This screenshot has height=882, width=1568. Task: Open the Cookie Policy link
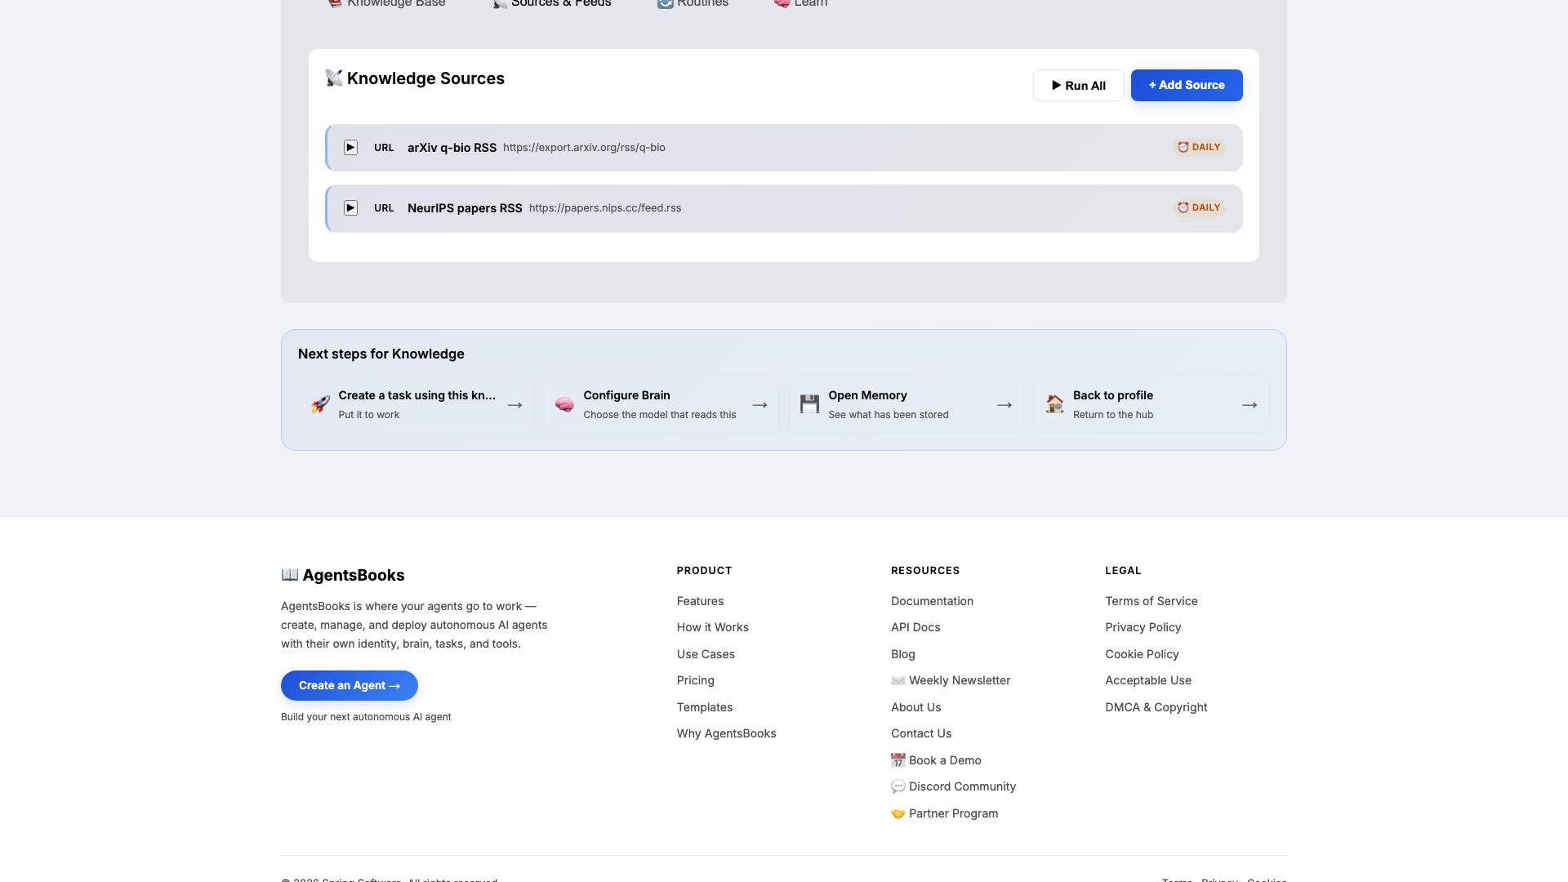(1142, 654)
